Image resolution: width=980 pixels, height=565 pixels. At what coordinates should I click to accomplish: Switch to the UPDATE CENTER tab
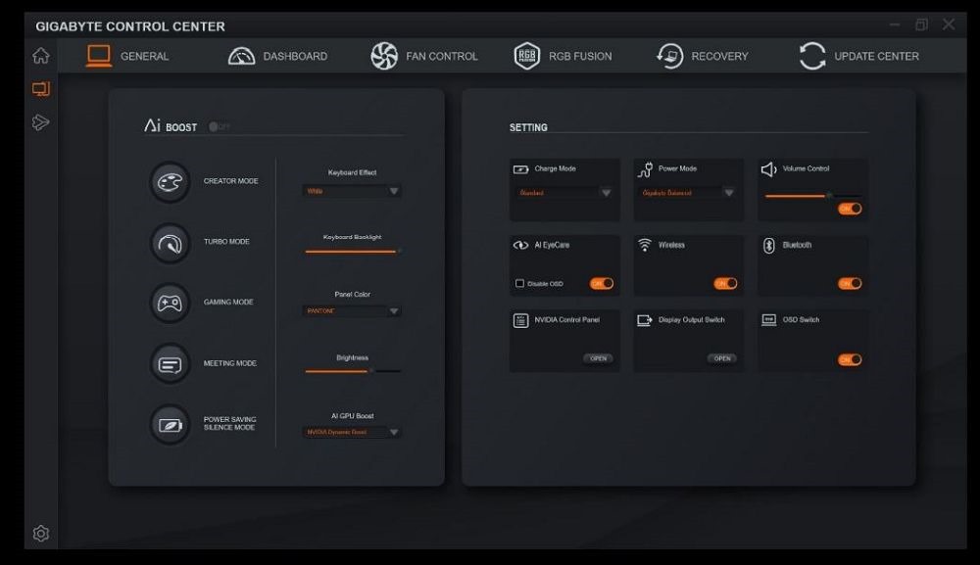pyautogui.click(x=858, y=56)
